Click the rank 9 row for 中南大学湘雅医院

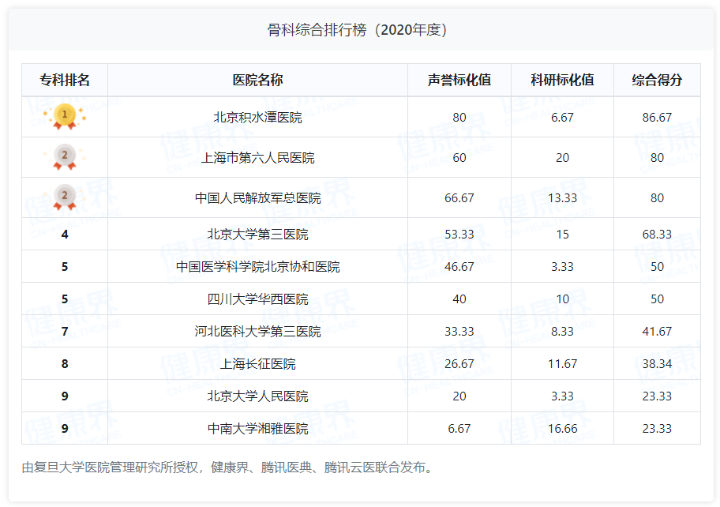click(x=66, y=426)
